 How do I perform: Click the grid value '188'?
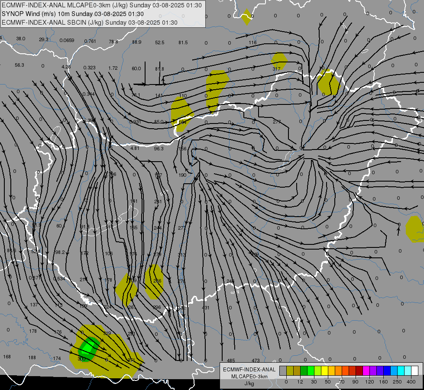point(32,357)
